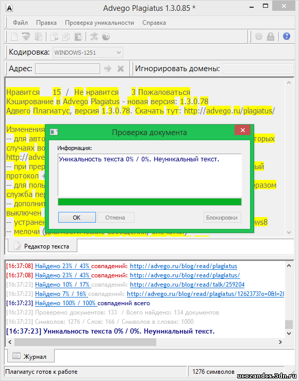Click Найдено 10% / 17% log entry
Viewport: 299px width, 381px height.
[63, 285]
